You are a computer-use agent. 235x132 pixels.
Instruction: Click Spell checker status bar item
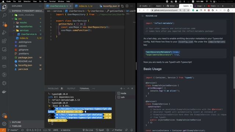click(100, 130)
